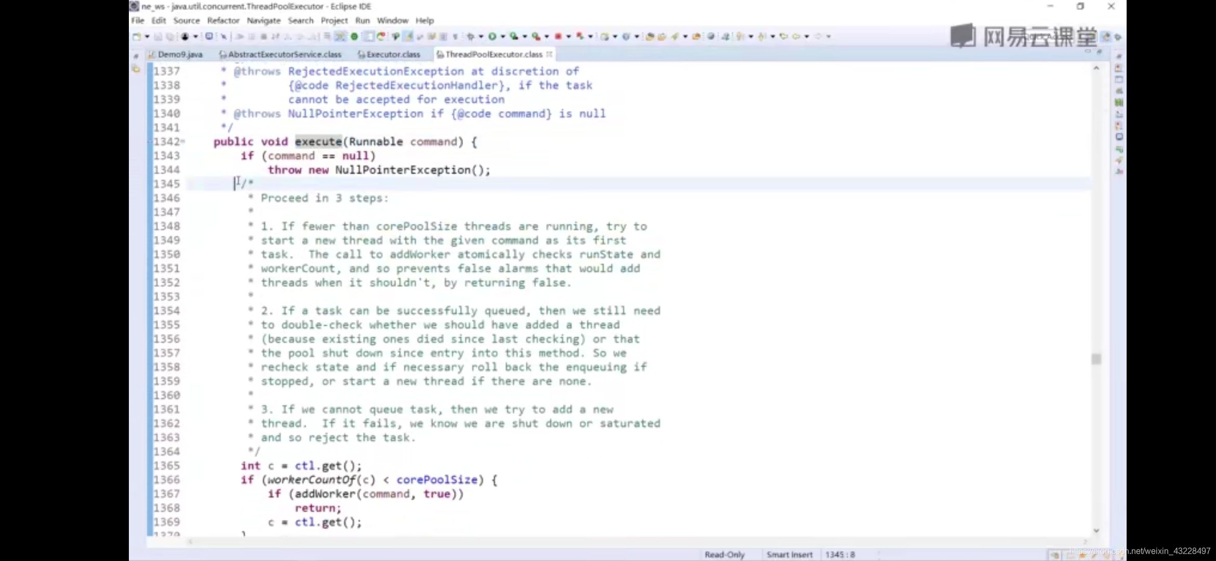Open the Debug launch dropdown arrow
1216x561 pixels.
pos(481,36)
